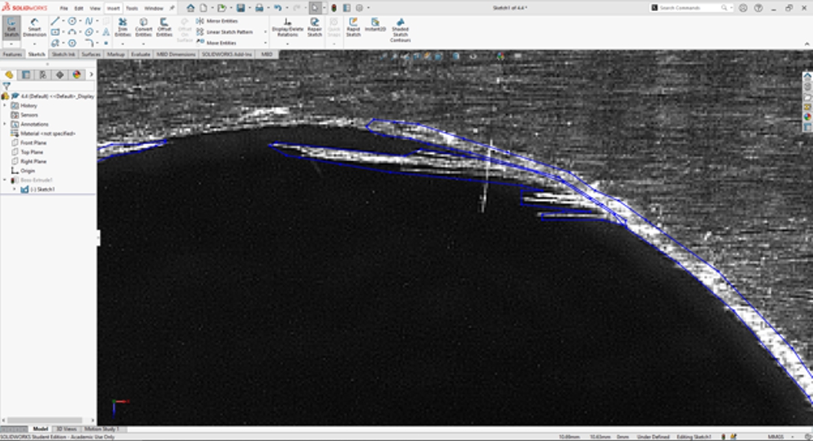Expand the History tree node

coord(5,106)
